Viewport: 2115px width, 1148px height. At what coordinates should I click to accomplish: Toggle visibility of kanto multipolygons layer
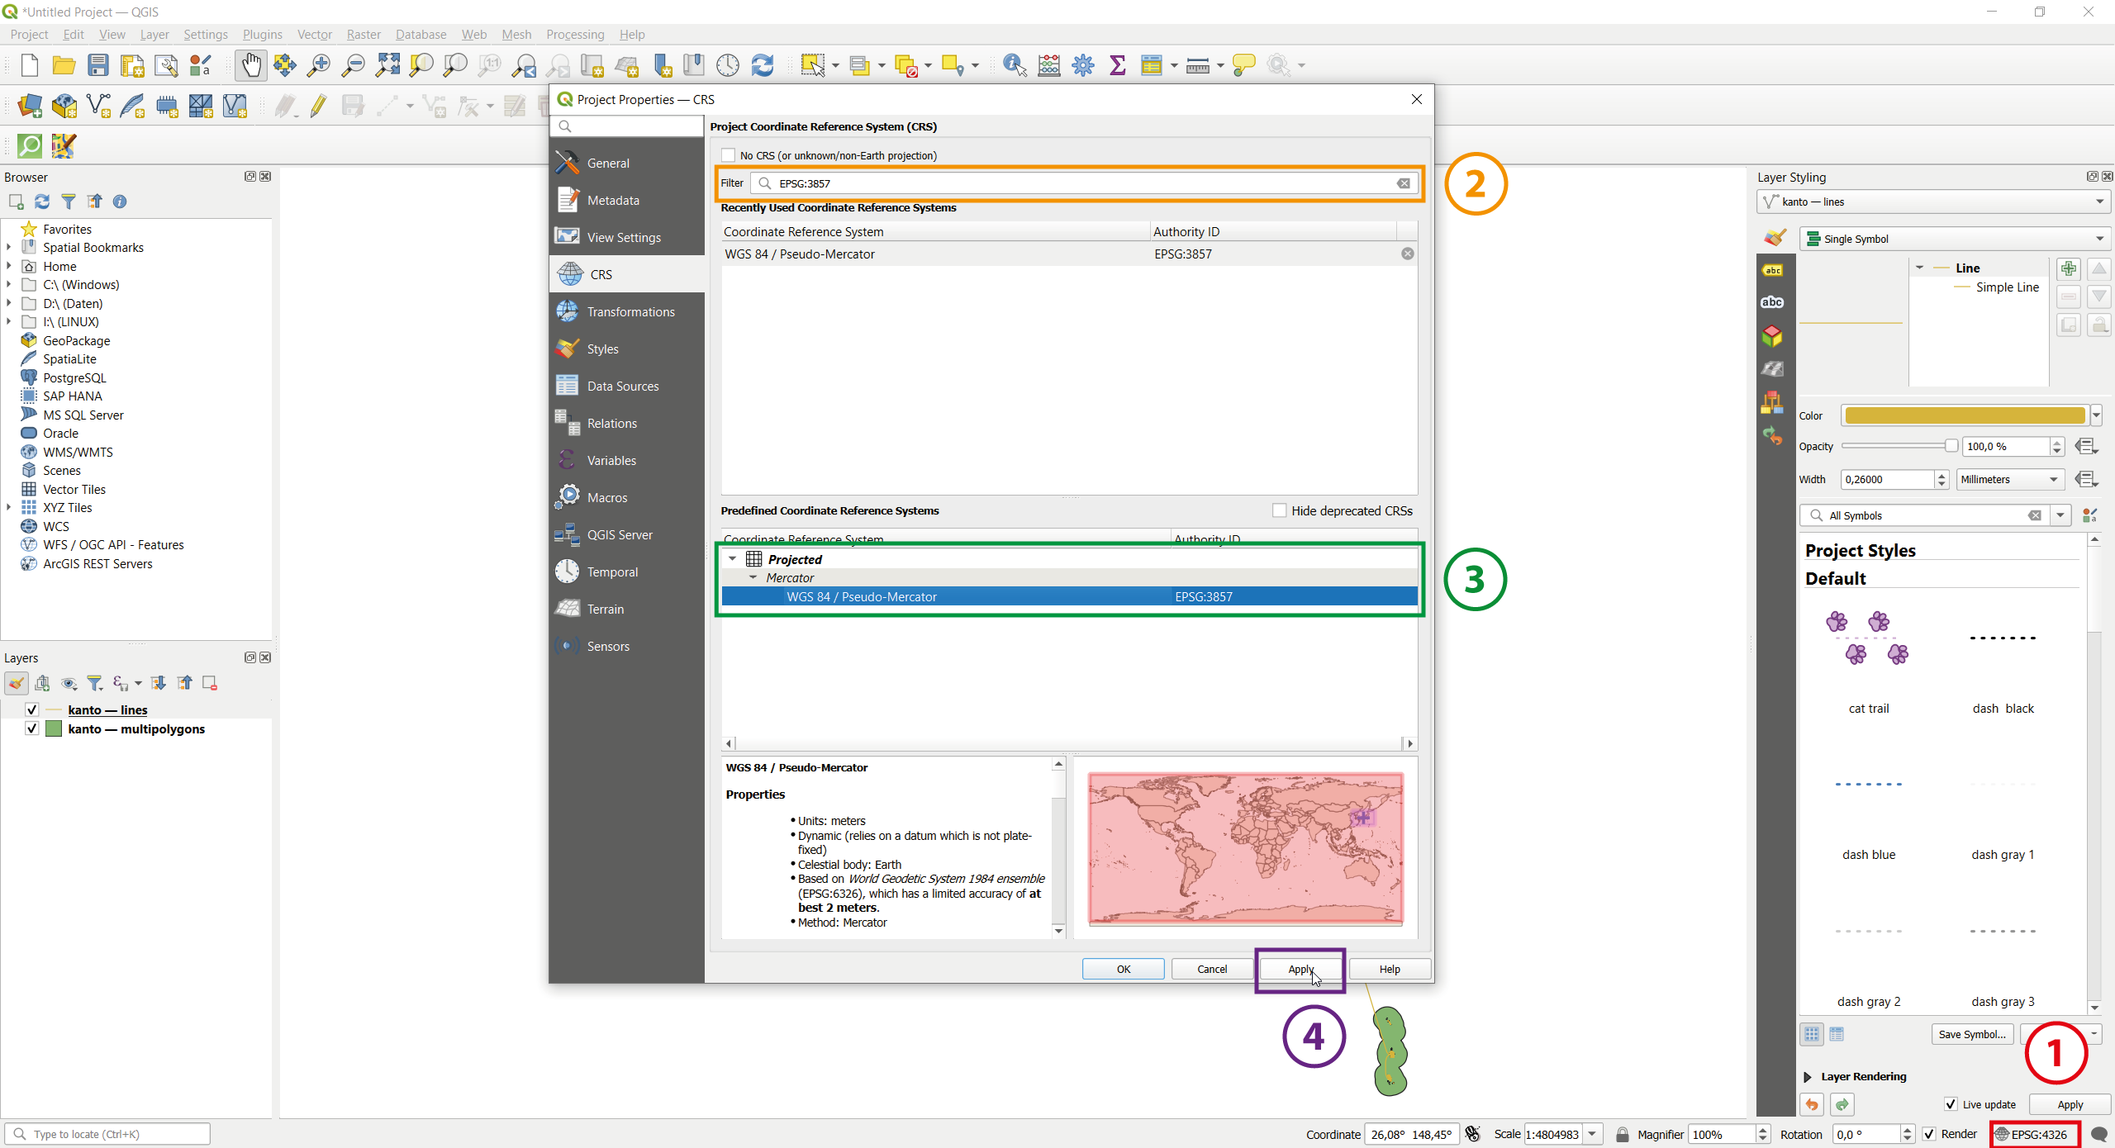point(31,728)
